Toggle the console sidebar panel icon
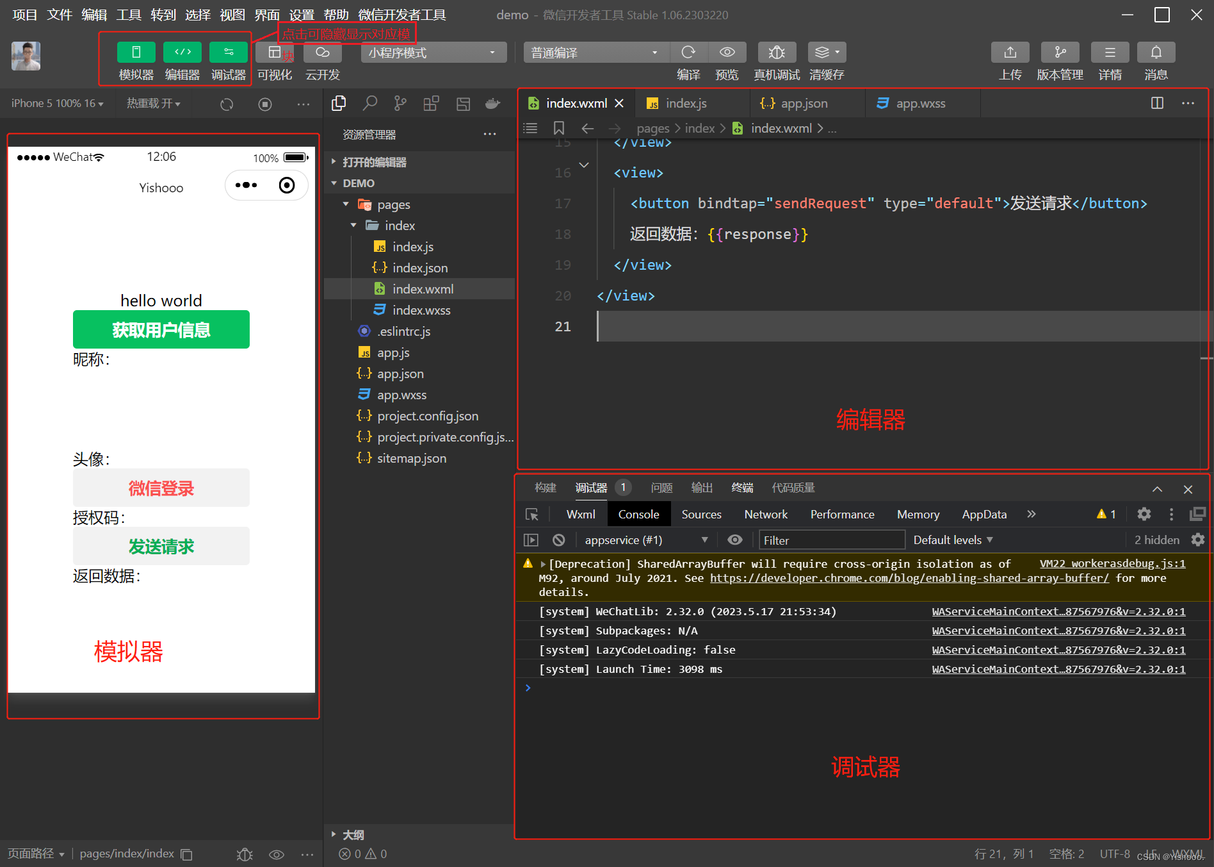The height and width of the screenshot is (867, 1214). point(531,540)
